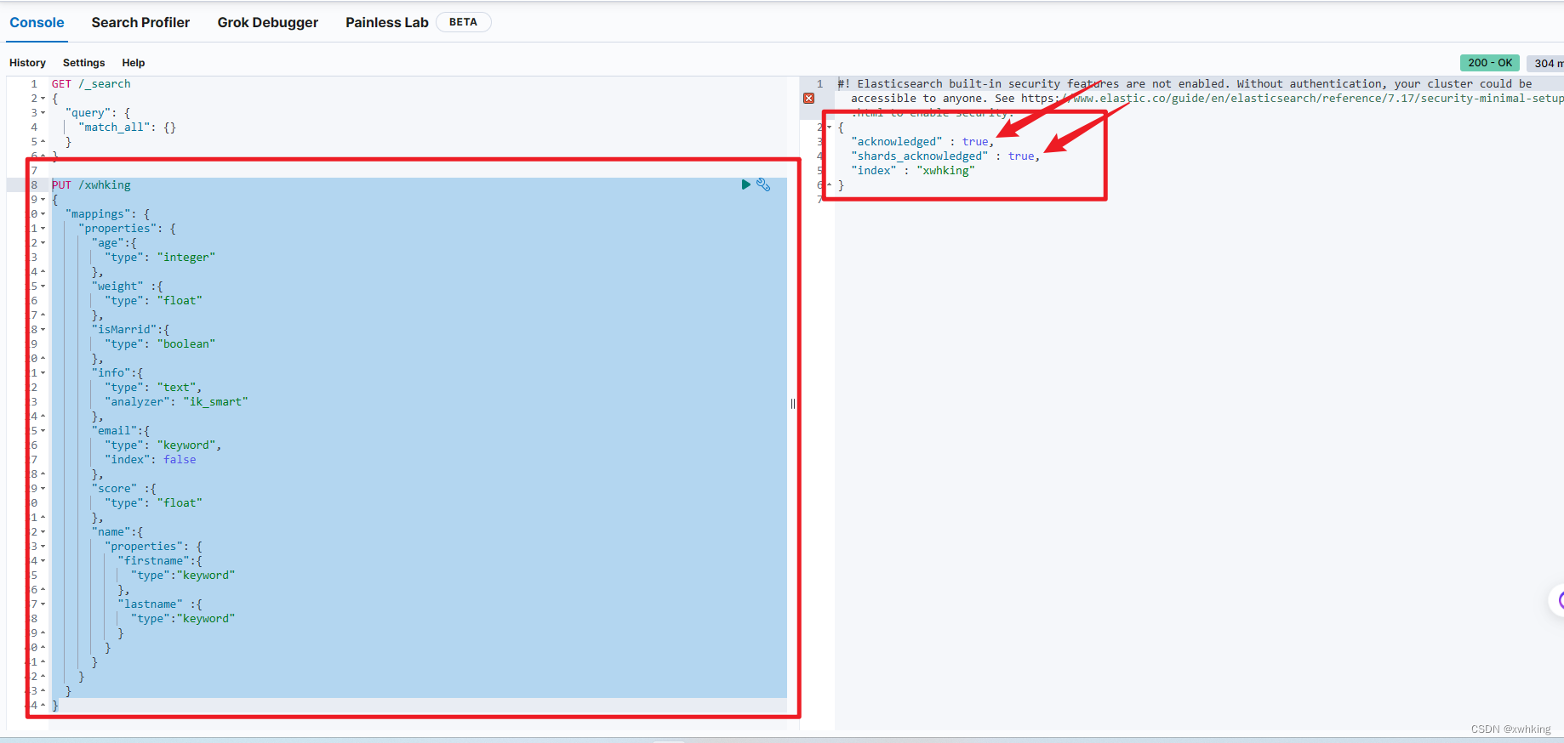1564x743 pixels.
Task: Collapse the "firstname" field fold arrow
Action: click(x=43, y=561)
